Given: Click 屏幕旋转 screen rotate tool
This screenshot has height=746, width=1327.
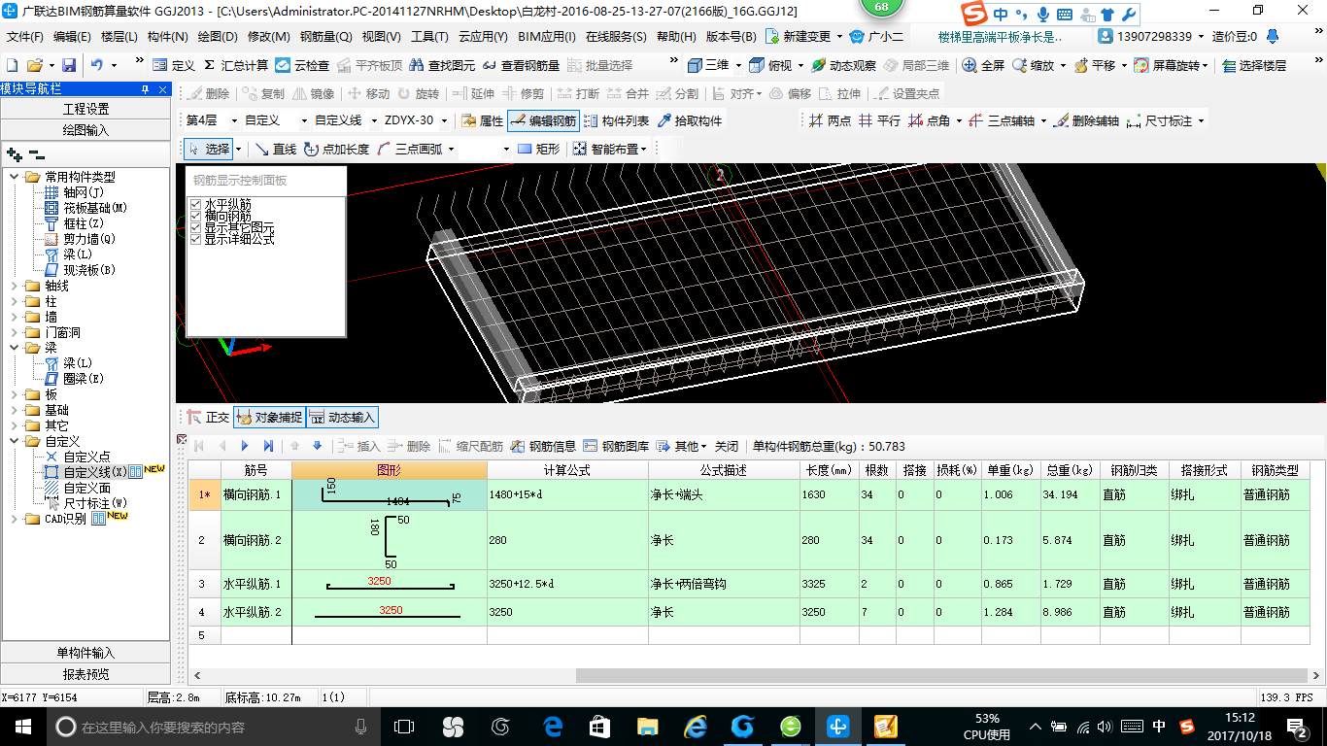Looking at the screenshot, I should point(1168,65).
